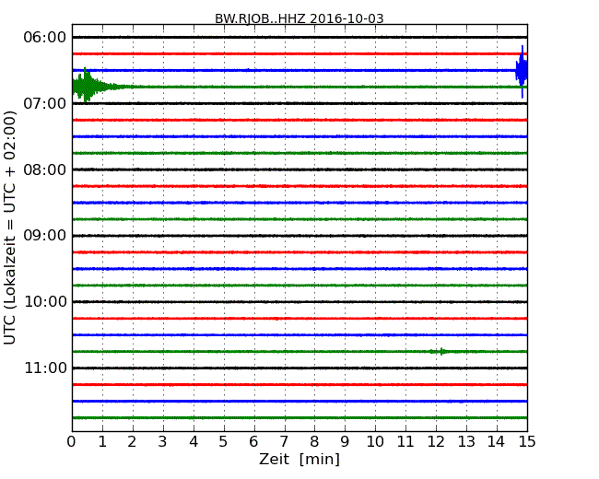Screen dimensions: 599x479
Task: Click x-axis tick label 0
Action: [x=72, y=441]
